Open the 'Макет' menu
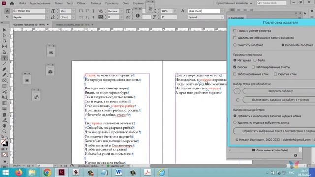 click(59, 3)
